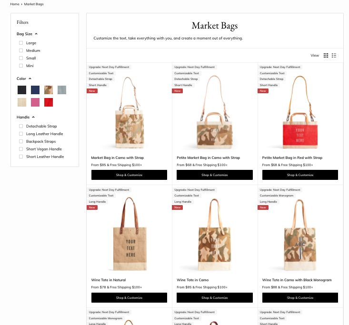Select the pink color swatch
Image resolution: width=349 pixels, height=325 pixels.
35,102
